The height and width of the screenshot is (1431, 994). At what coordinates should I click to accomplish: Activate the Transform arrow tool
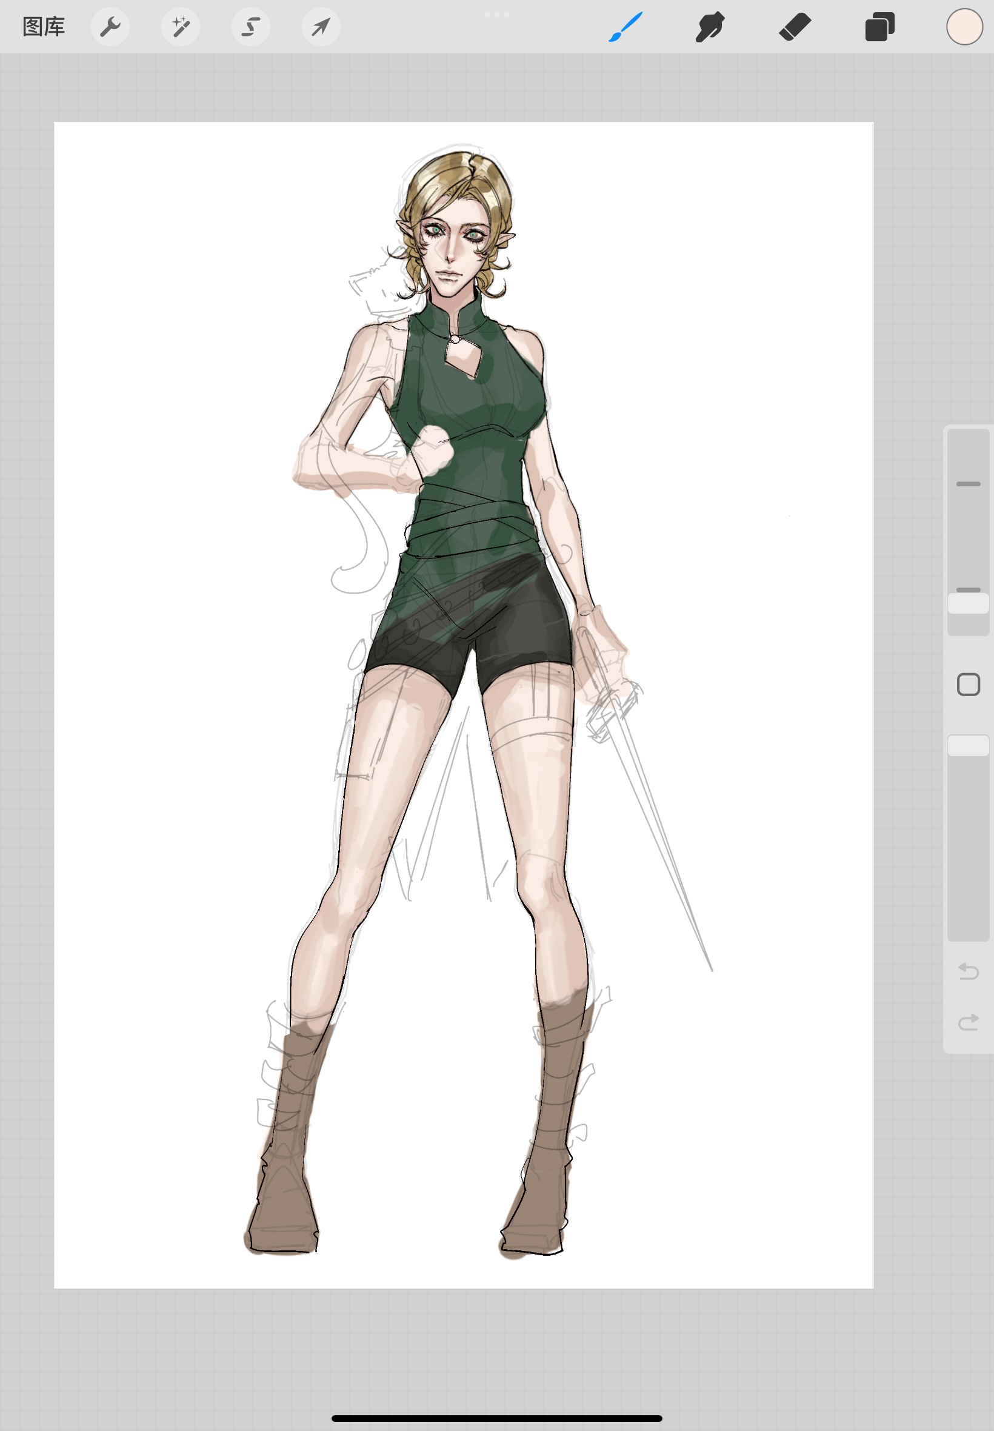[321, 27]
